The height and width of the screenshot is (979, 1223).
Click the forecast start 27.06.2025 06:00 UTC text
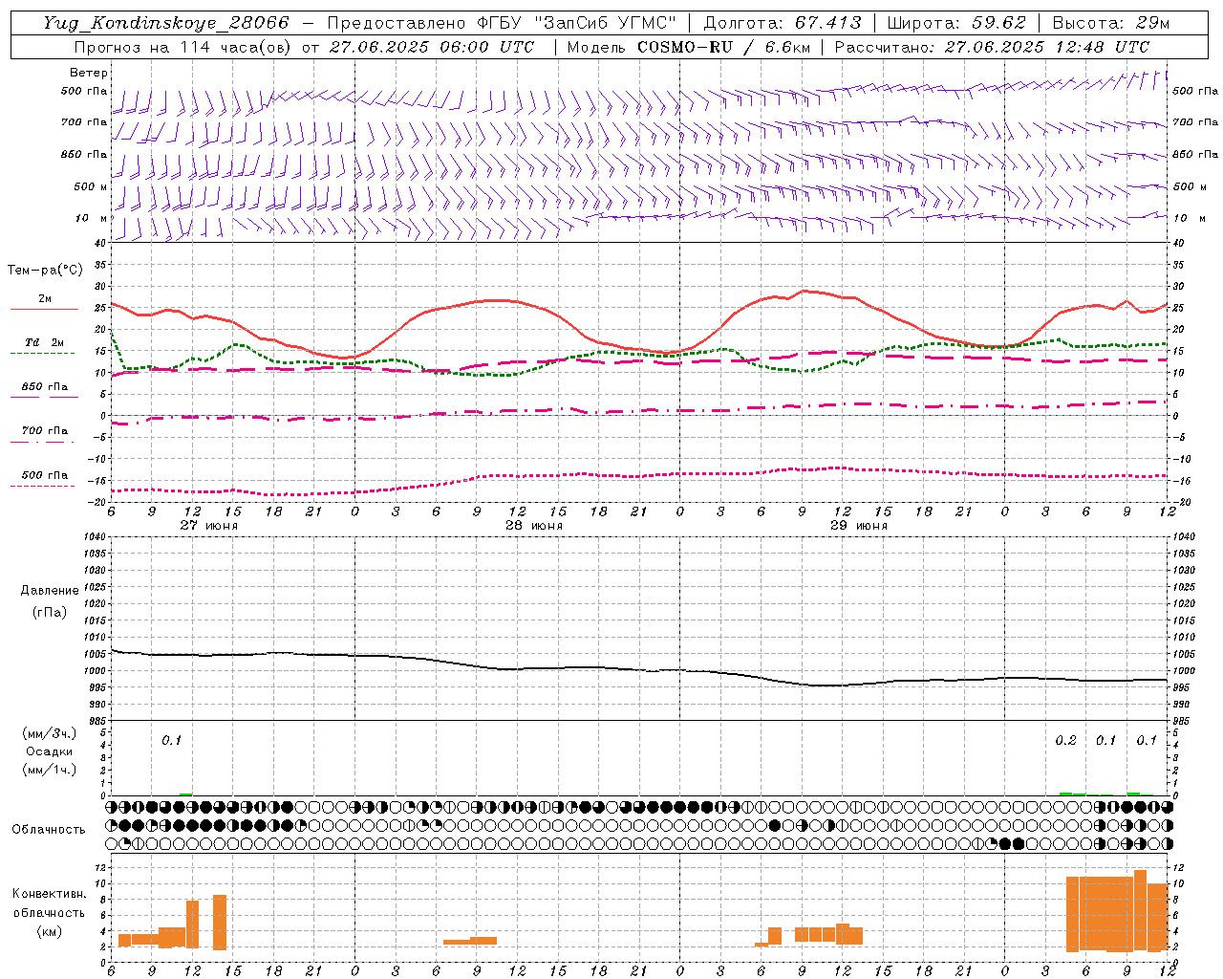431,47
